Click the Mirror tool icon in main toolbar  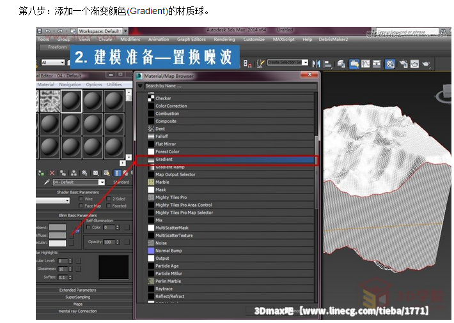[x=316, y=63]
